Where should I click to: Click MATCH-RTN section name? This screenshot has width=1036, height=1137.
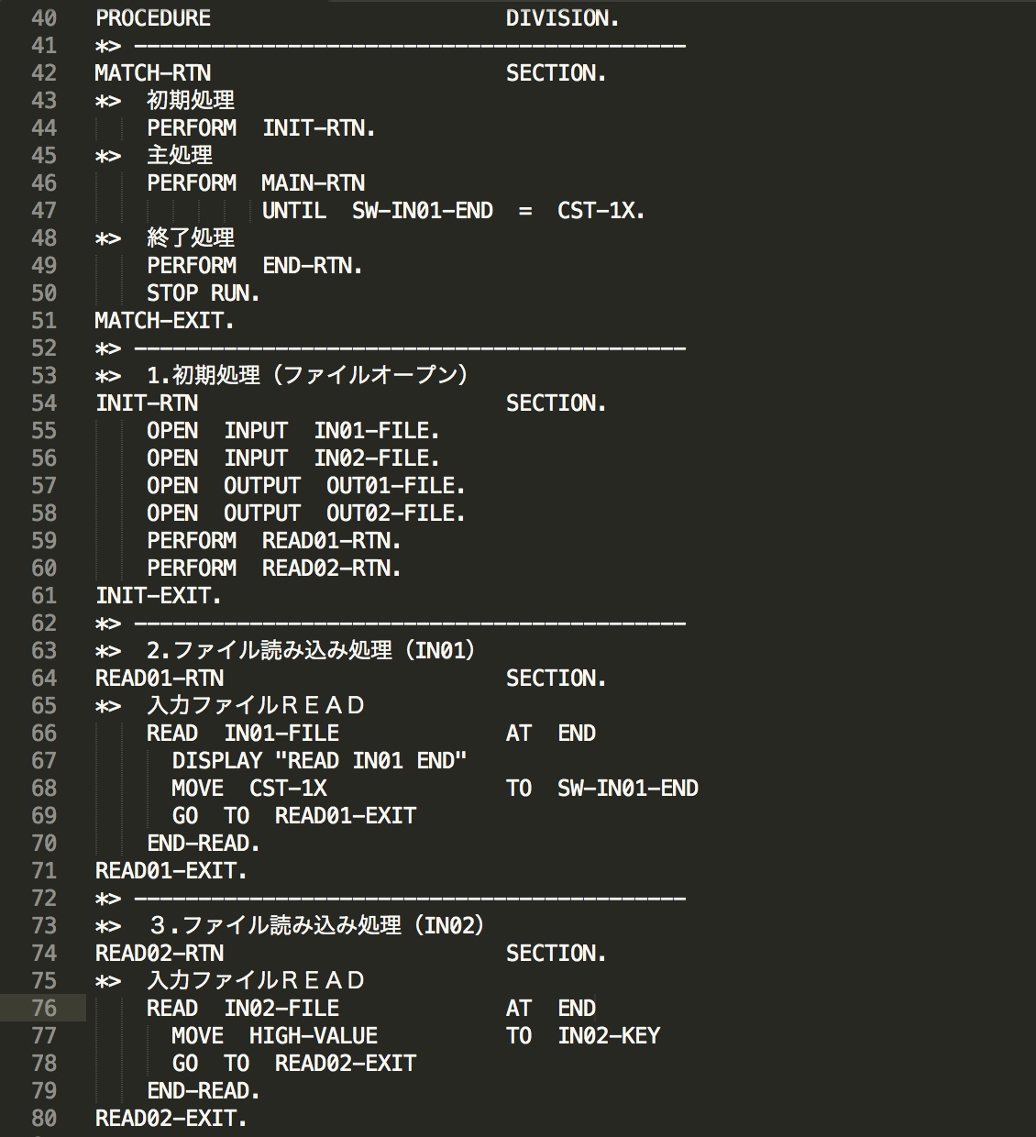pos(153,73)
